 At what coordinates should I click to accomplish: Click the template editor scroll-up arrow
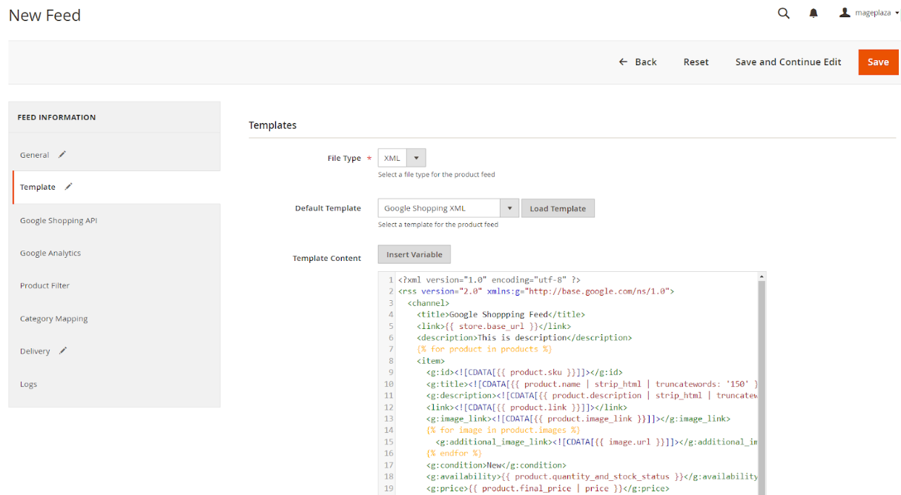click(x=760, y=277)
